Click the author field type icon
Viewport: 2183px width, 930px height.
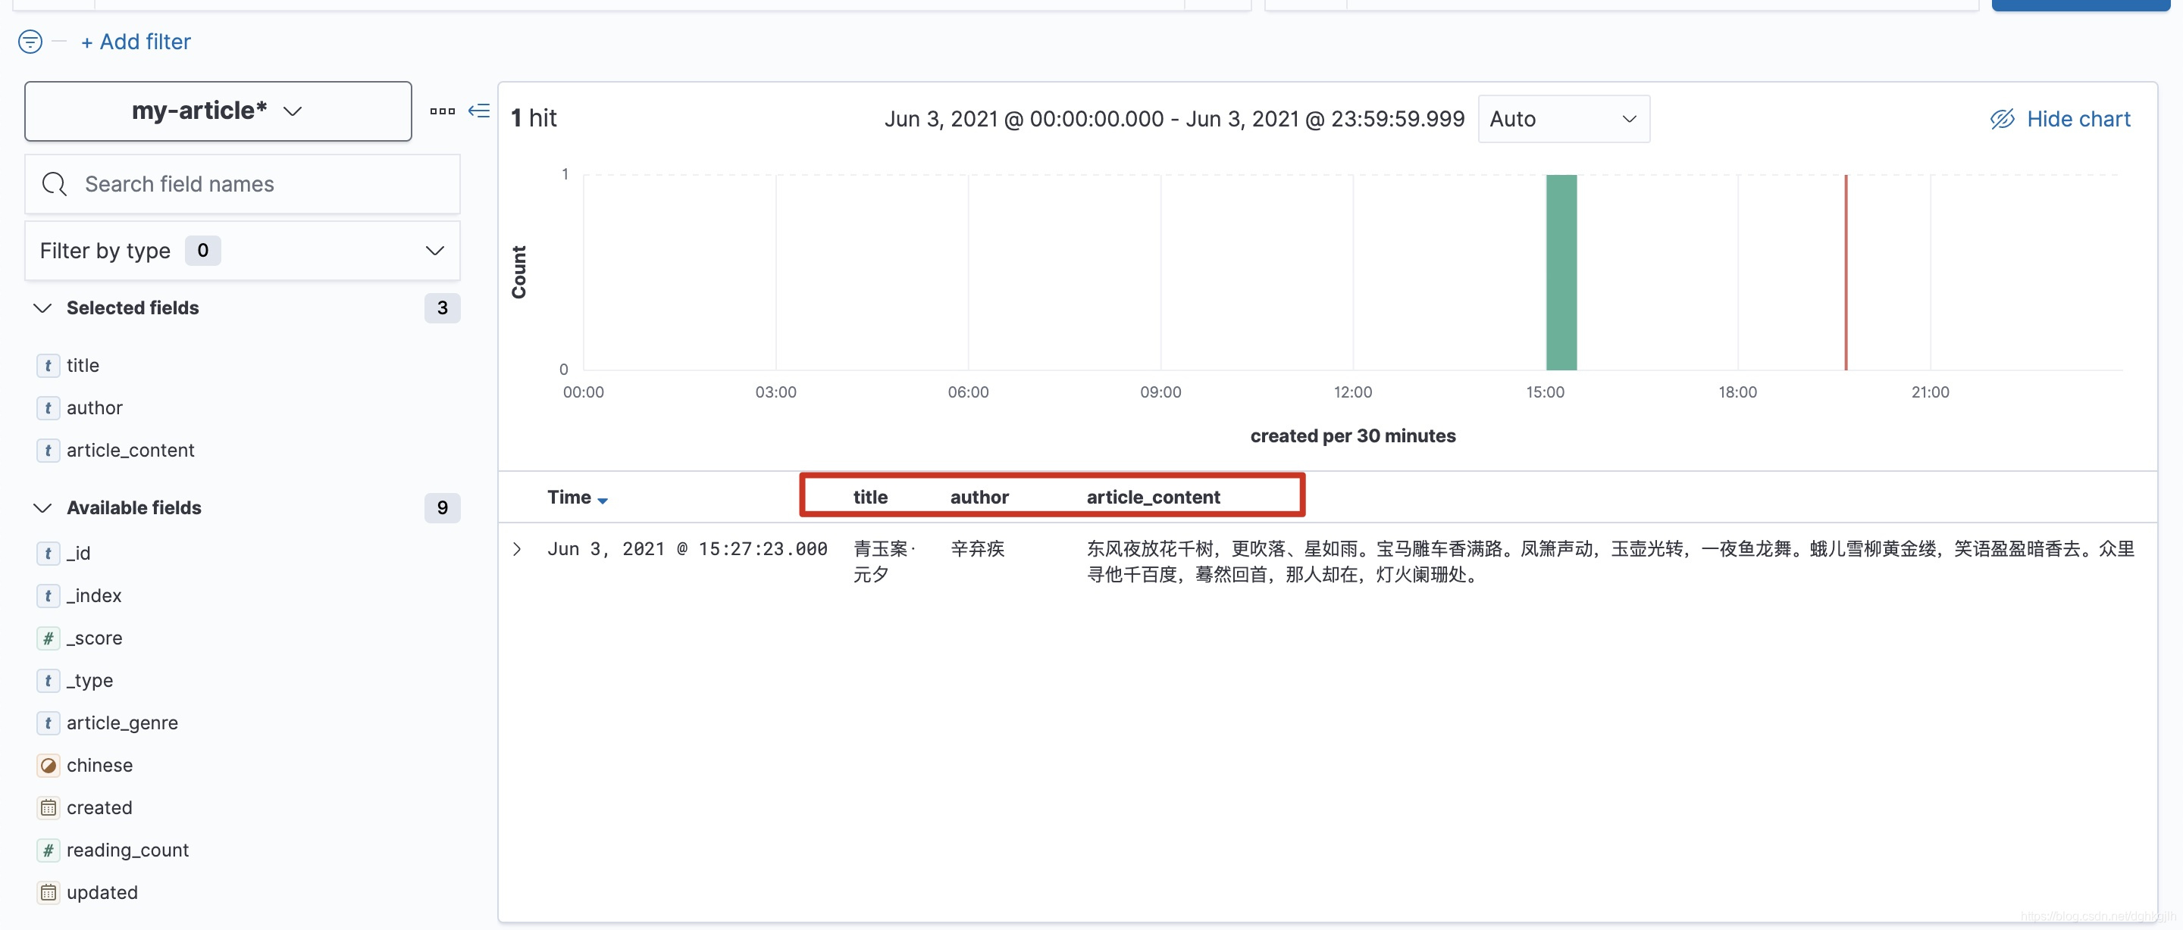[49, 408]
